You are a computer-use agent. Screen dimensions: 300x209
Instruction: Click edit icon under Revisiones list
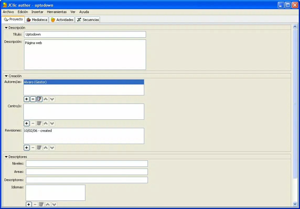click(39, 148)
